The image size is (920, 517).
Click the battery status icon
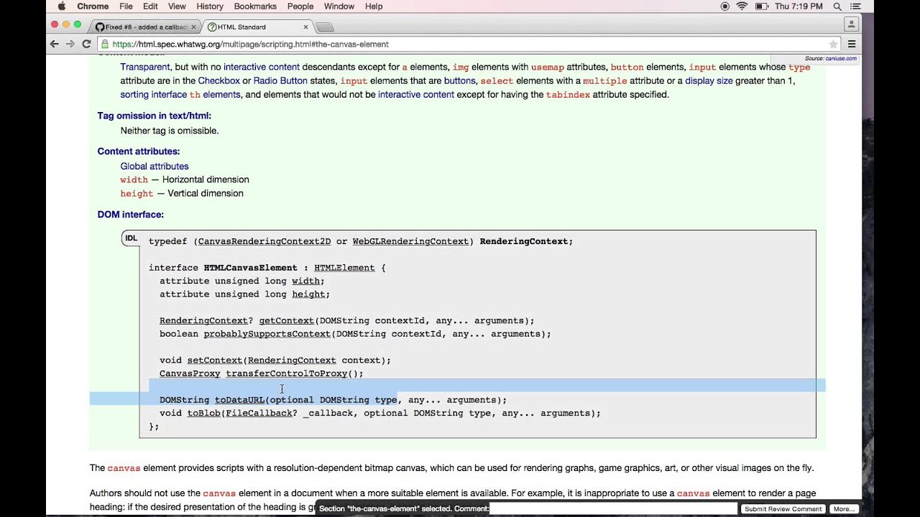point(762,6)
